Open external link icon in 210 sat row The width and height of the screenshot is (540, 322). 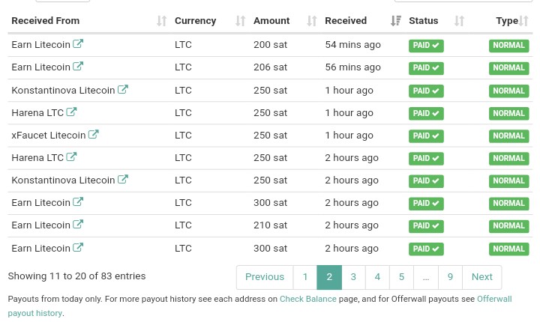(78, 224)
